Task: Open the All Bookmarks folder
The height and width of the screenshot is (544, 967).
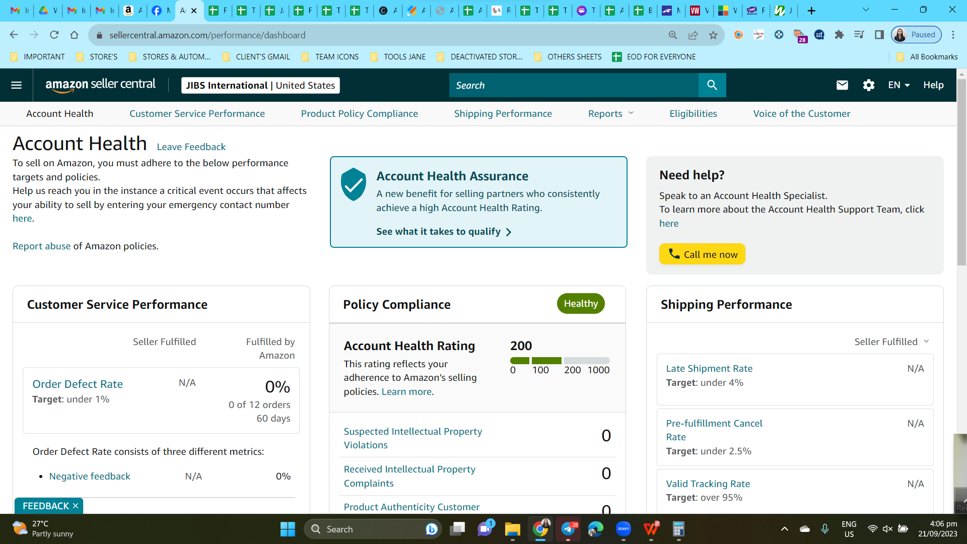Action: pyautogui.click(x=927, y=56)
